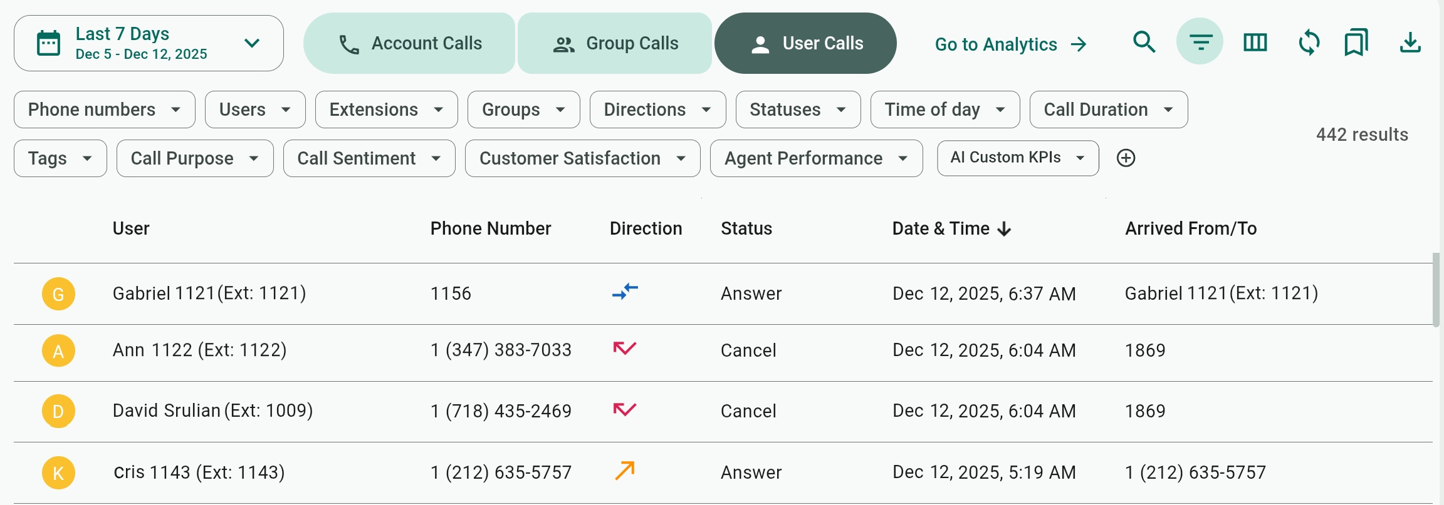The image size is (1444, 505).
Task: Click the refresh sync icon
Action: [x=1309, y=43]
